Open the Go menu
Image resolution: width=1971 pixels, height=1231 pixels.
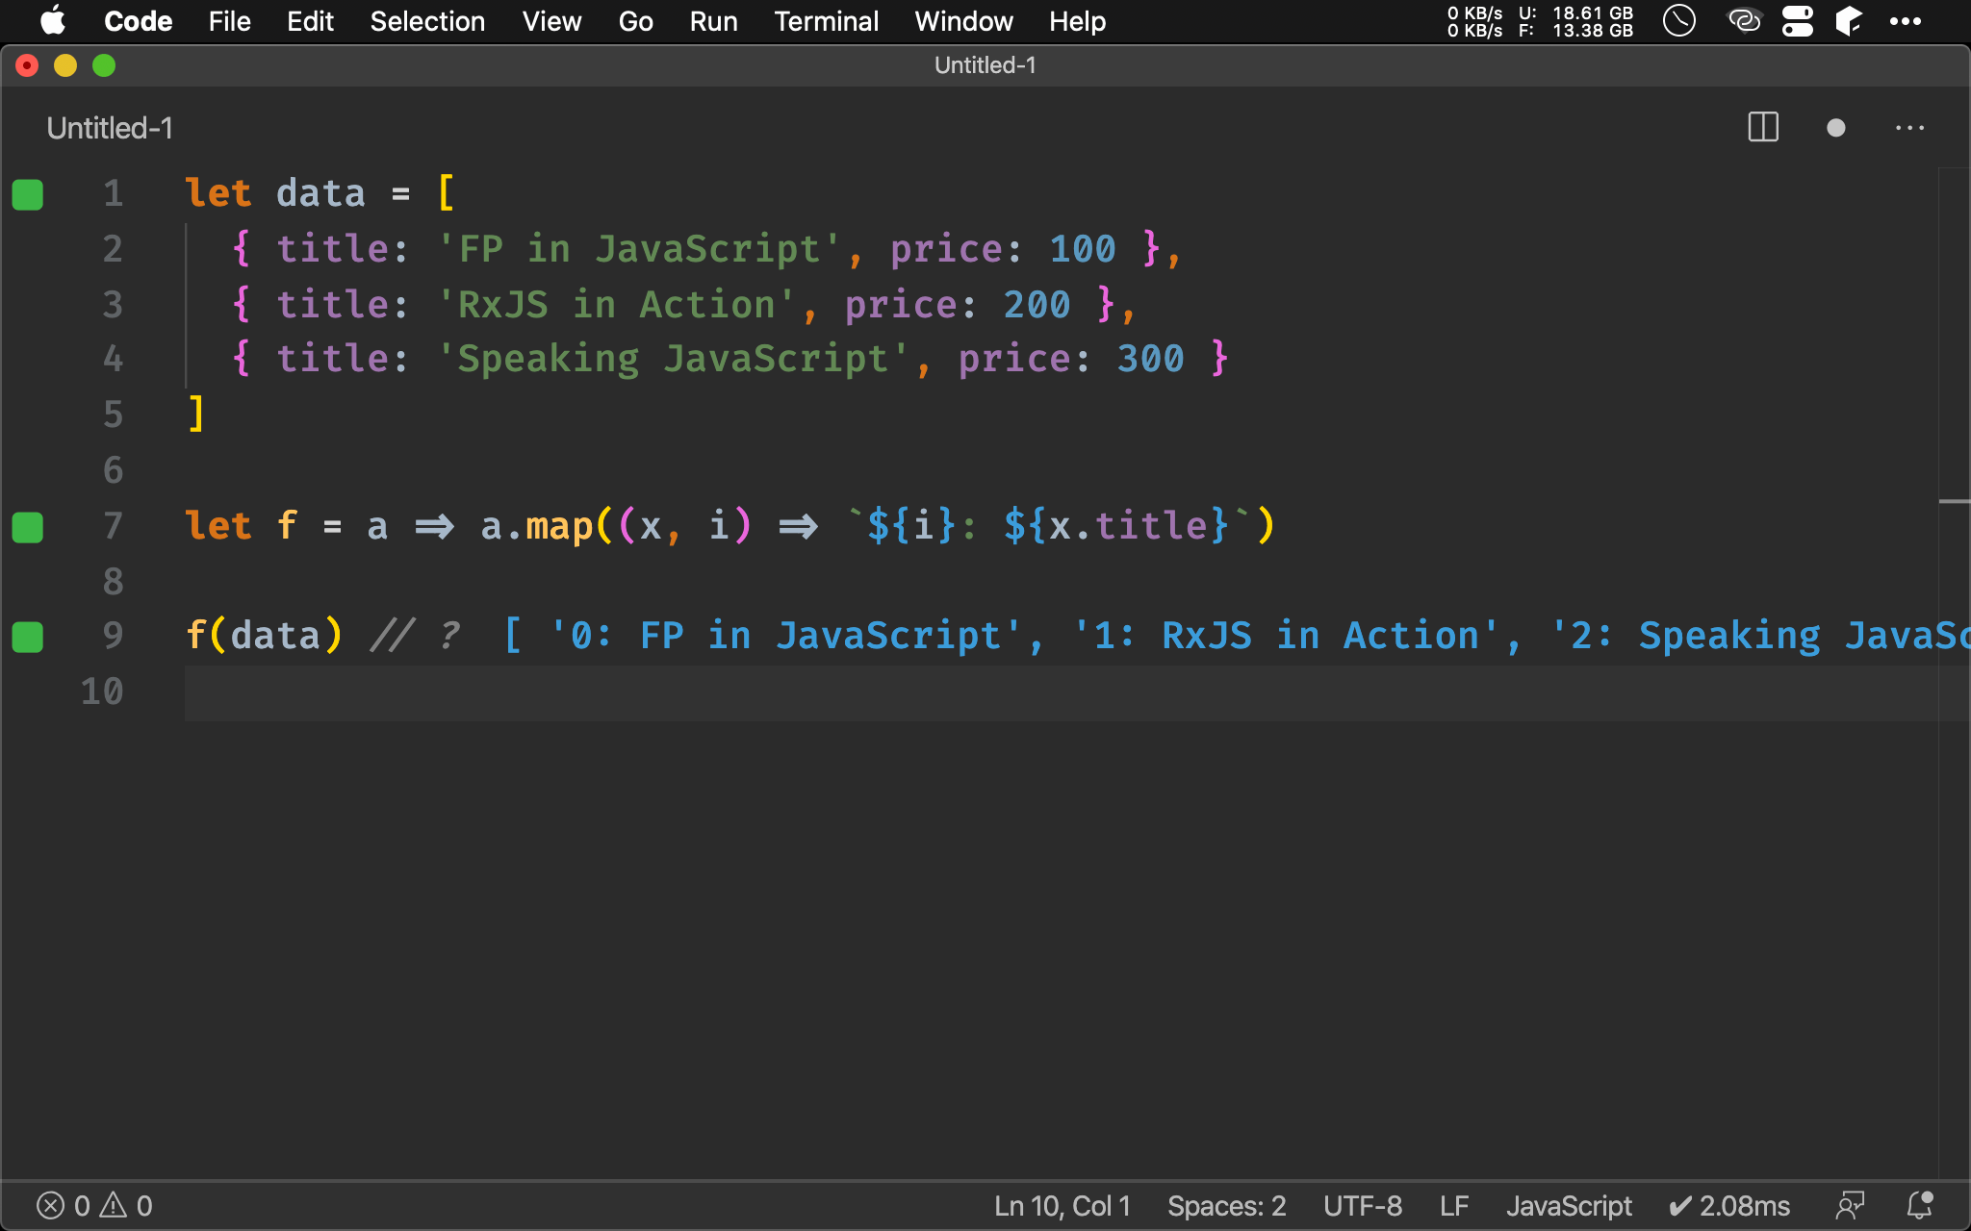pyautogui.click(x=635, y=21)
